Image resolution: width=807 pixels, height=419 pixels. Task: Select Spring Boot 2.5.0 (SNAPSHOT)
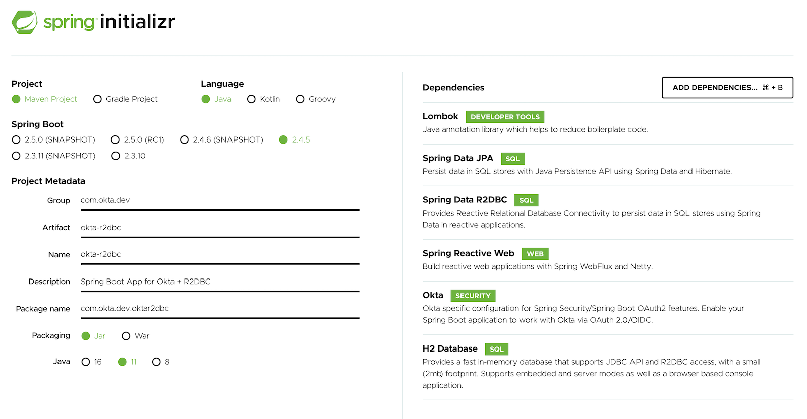53,139
